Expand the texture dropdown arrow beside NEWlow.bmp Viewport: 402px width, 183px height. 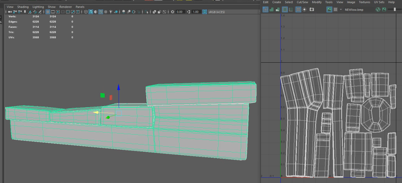pos(341,9)
